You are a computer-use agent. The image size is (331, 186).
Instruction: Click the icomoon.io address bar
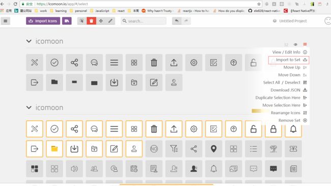[x=141, y=4]
